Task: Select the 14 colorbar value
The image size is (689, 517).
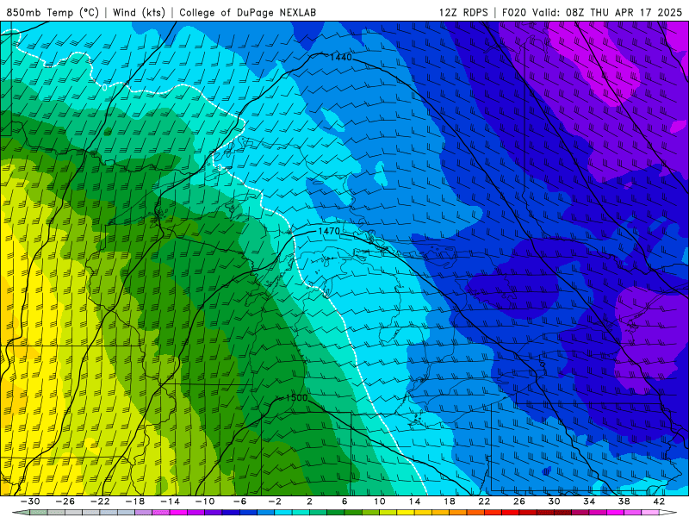Action: pos(414,501)
